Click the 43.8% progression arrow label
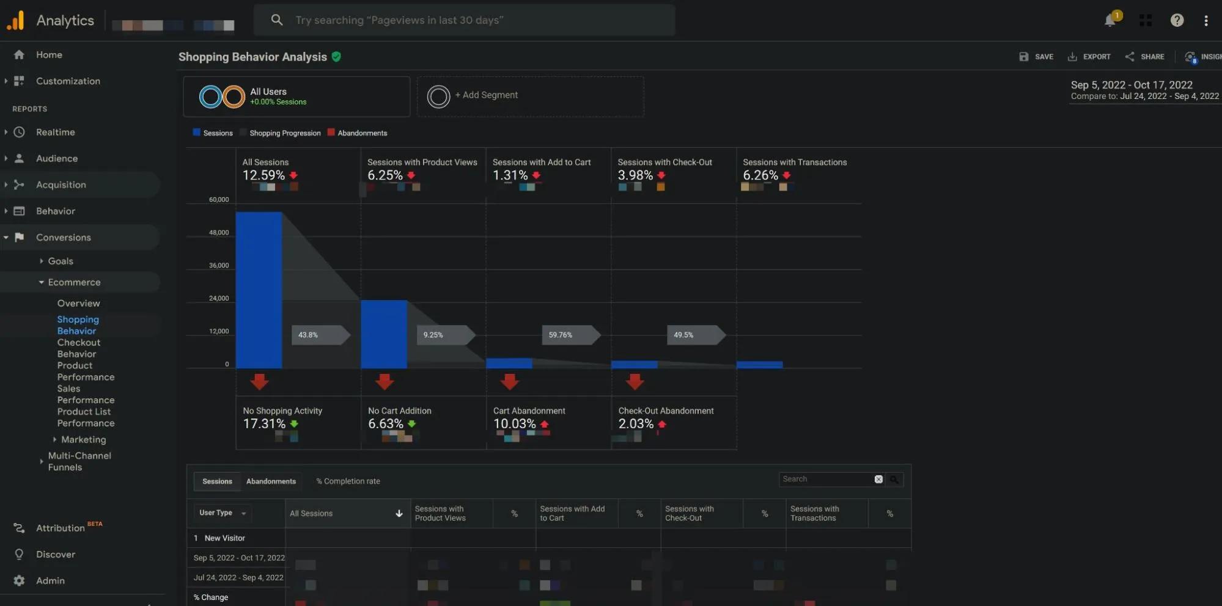The height and width of the screenshot is (606, 1222). click(320, 335)
